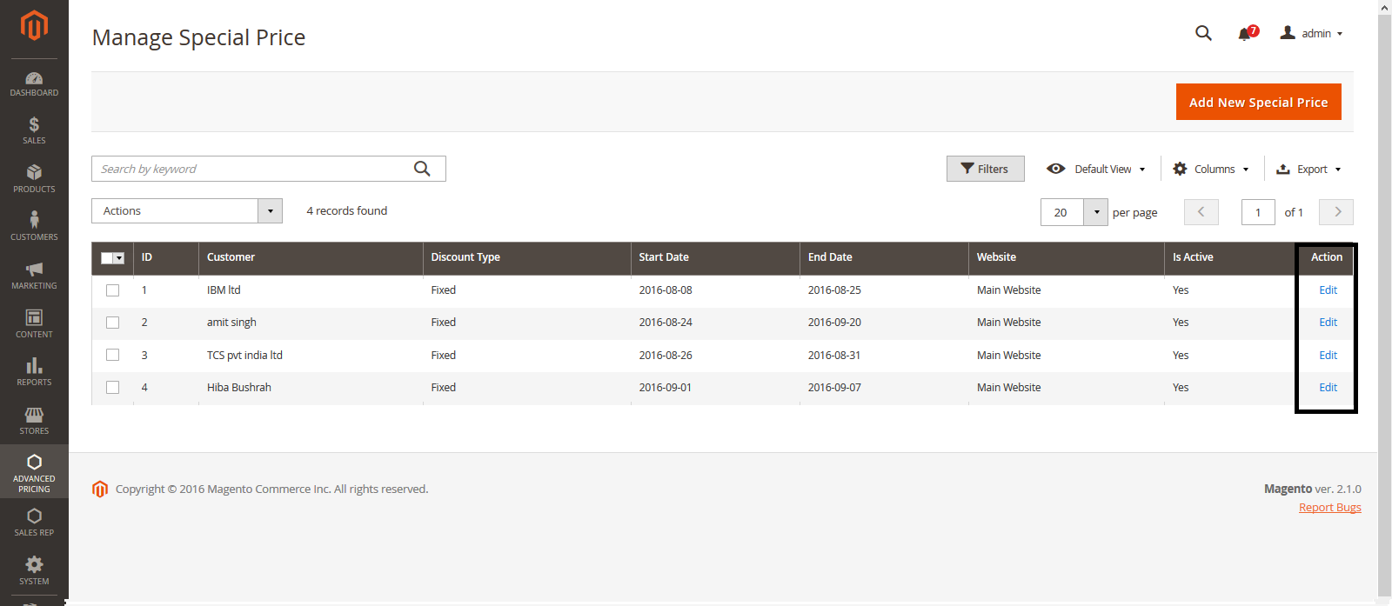Open the Filters button
The width and height of the screenshot is (1392, 606).
[x=986, y=169]
